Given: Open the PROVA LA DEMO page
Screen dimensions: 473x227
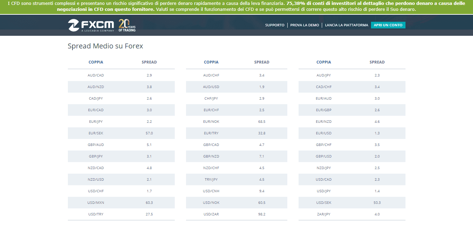Looking at the screenshot, I should tap(304, 25).
